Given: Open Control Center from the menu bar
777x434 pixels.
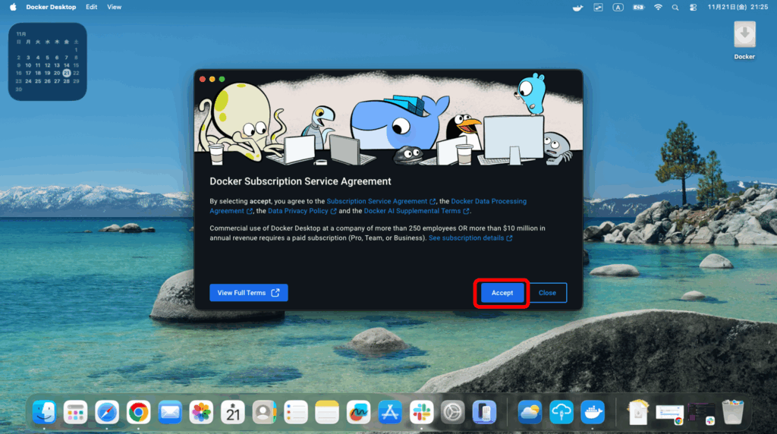Looking at the screenshot, I should pos(693,7).
